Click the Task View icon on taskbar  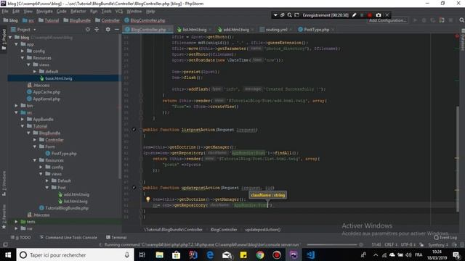[x=142, y=254]
